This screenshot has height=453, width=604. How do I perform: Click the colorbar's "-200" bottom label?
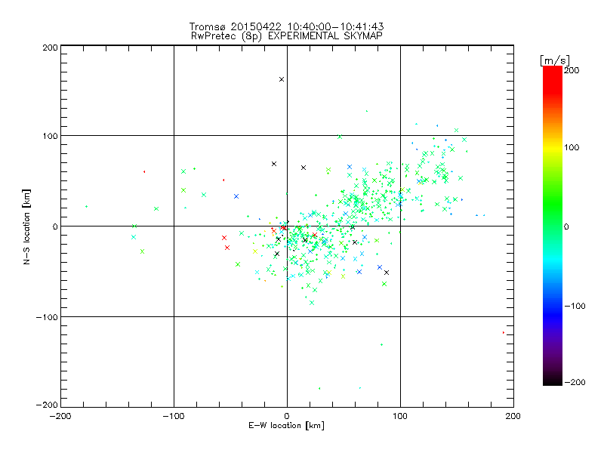pyautogui.click(x=575, y=382)
